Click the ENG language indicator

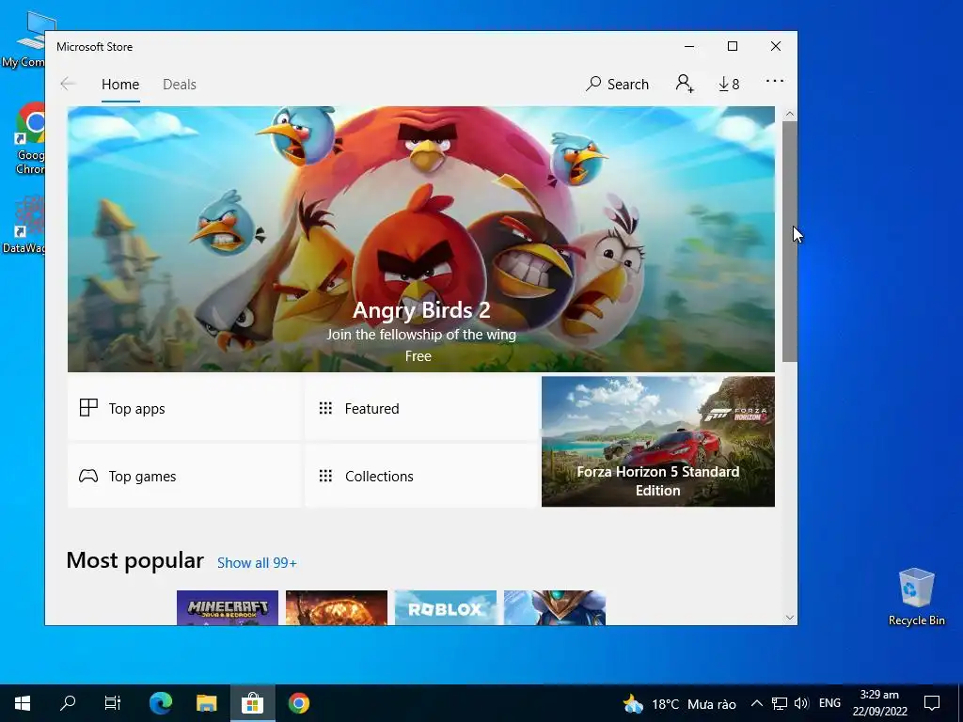coord(829,703)
